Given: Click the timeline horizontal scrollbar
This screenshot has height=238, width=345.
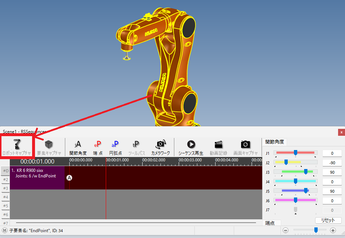Looking at the screenshot, I should (x=136, y=223).
